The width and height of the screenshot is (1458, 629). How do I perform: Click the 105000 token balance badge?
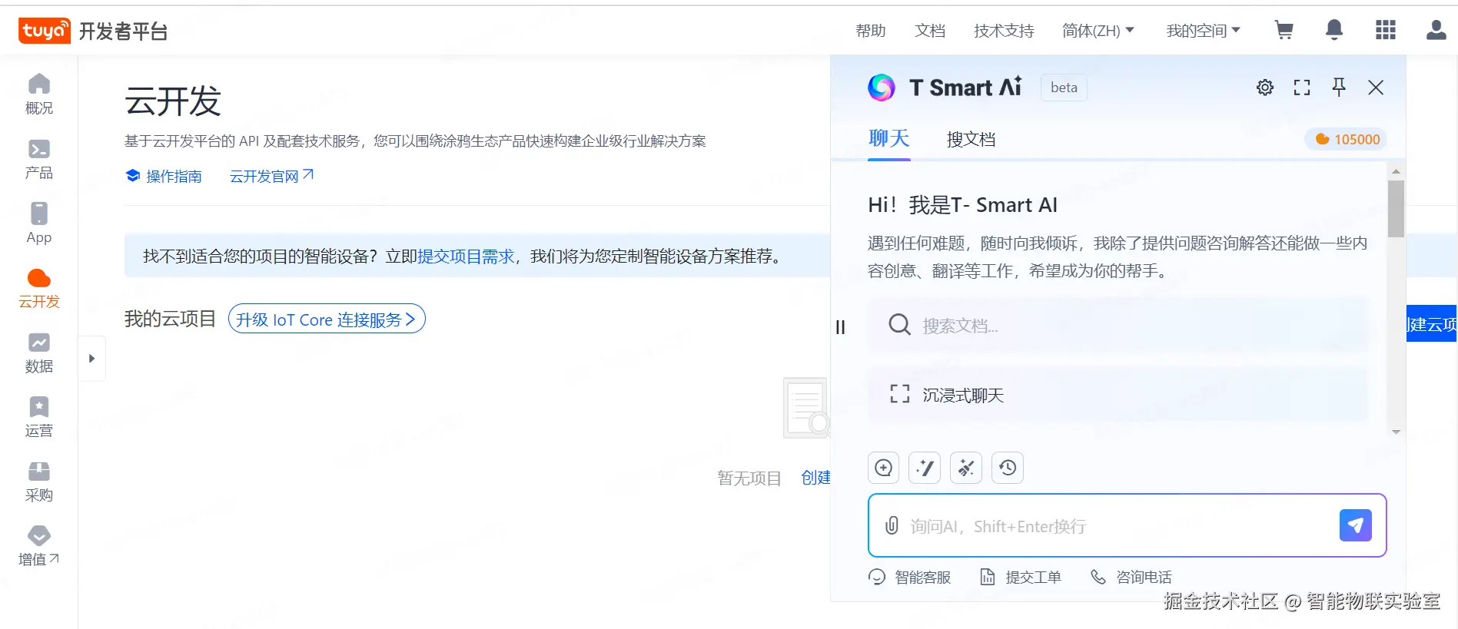1347,139
